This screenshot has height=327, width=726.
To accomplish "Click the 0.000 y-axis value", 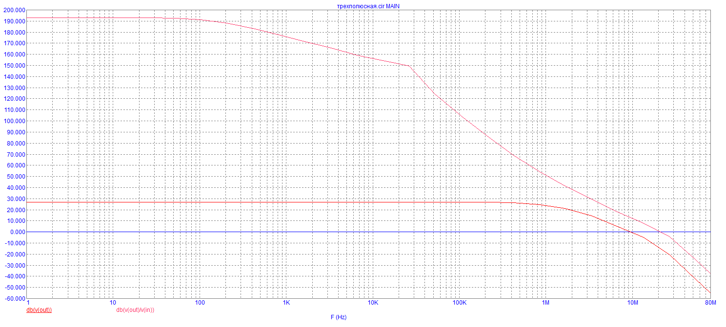I will [18, 232].
